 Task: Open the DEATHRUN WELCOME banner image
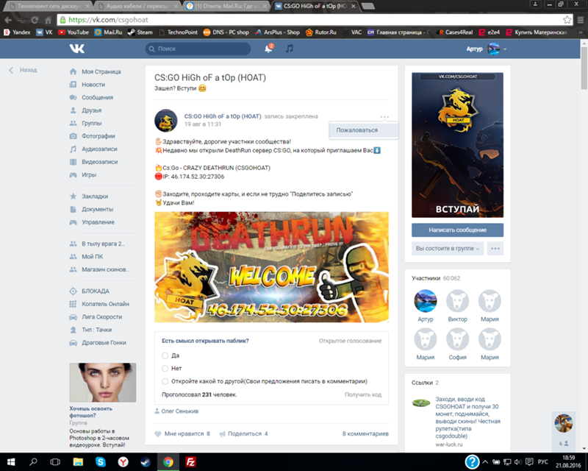tap(271, 267)
